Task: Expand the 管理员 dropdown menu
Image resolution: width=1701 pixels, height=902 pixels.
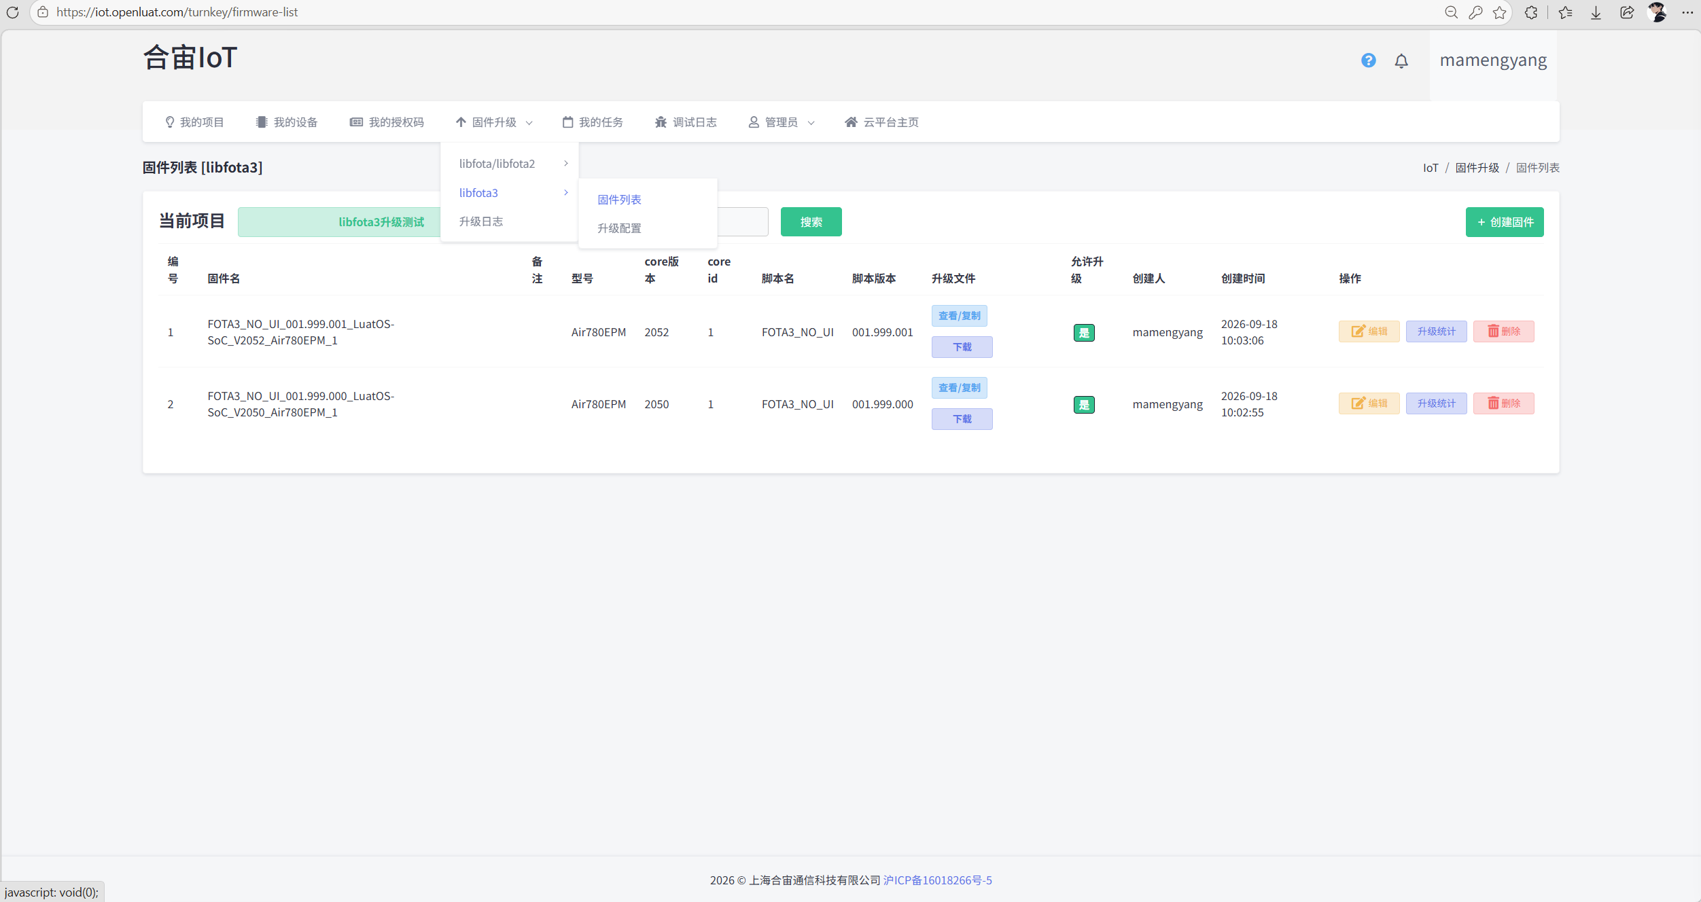Action: 782,122
